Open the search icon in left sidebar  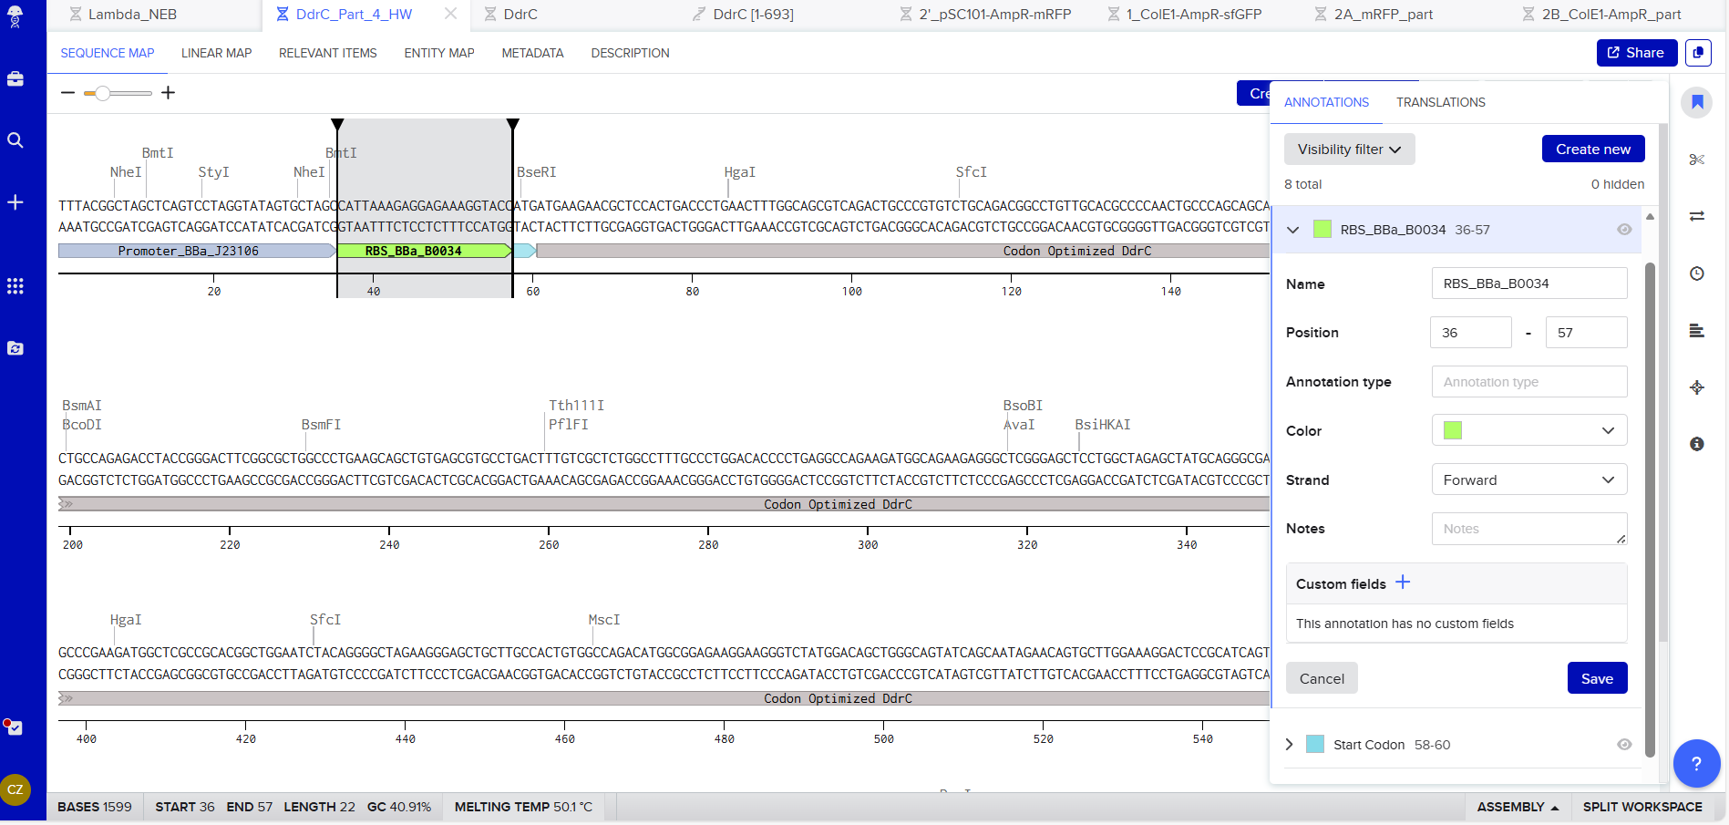15,140
